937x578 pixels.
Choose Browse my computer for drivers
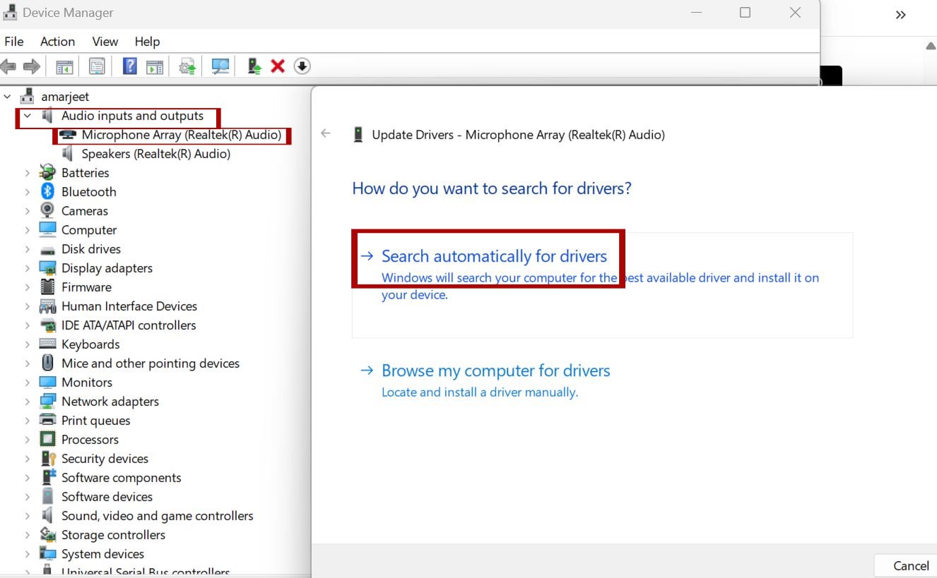(x=495, y=370)
